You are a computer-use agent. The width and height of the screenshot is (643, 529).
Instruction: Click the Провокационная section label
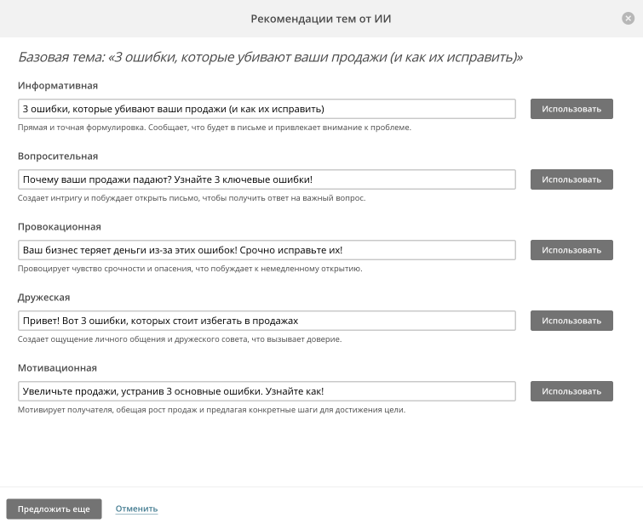click(60, 227)
